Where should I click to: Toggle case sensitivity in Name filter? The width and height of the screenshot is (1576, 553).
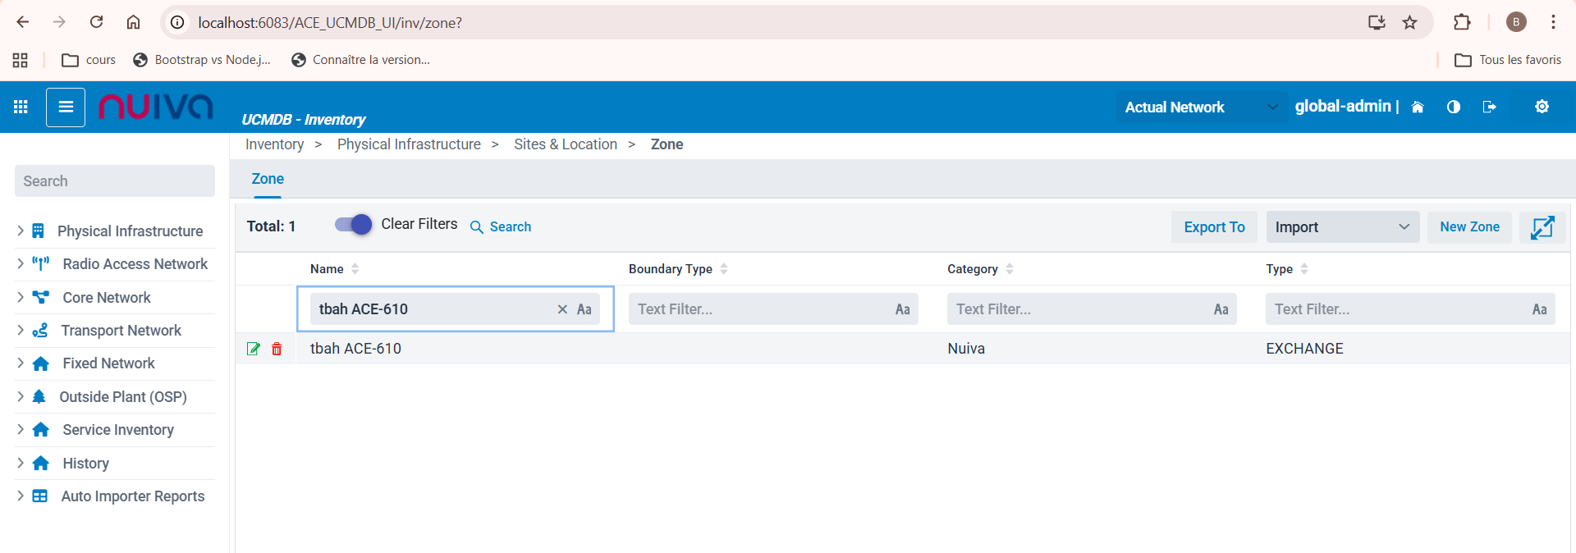(584, 309)
